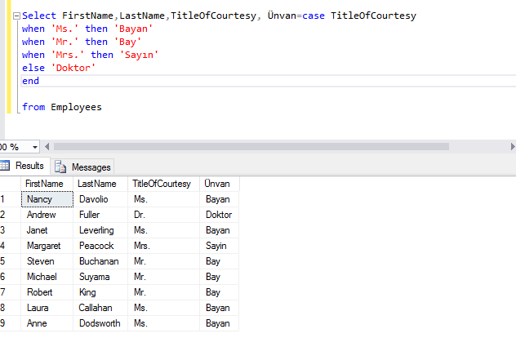The width and height of the screenshot is (516, 338).
Task: Click the 'Sayın' string literal in query
Action: point(139,55)
